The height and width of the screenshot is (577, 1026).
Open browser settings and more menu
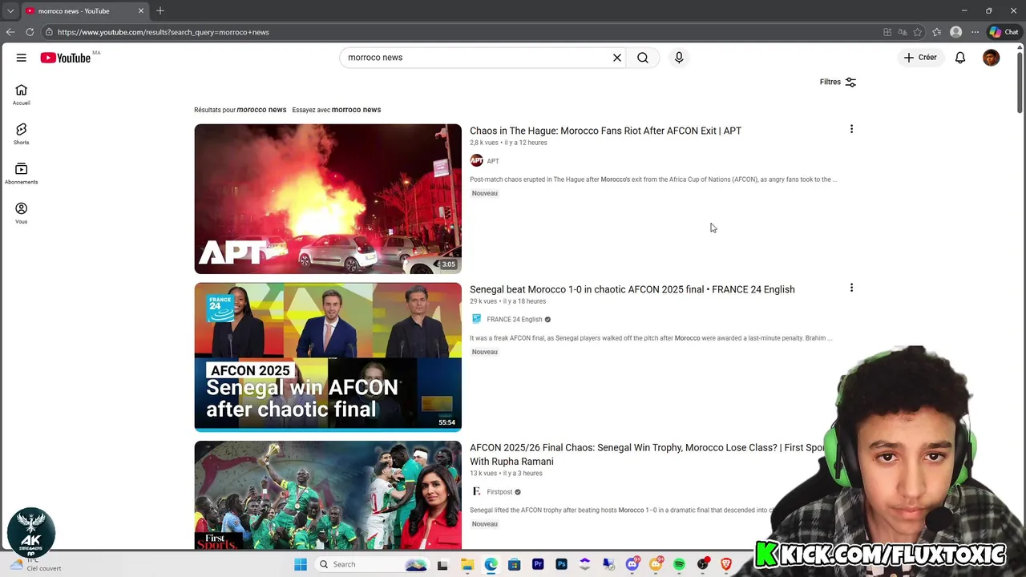click(x=975, y=32)
